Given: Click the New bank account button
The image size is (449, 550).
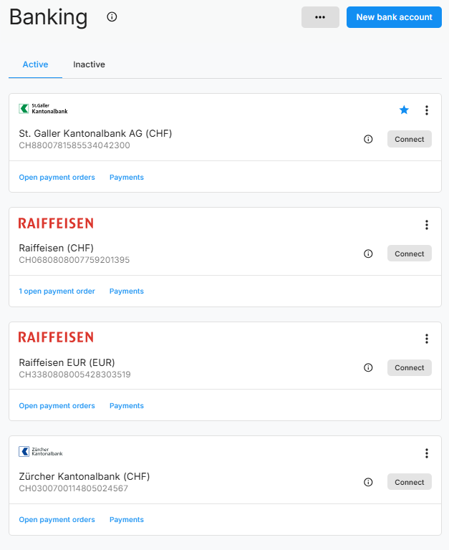Looking at the screenshot, I should click(394, 17).
